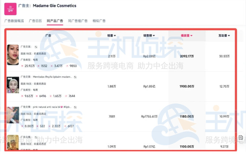
Task: Click translate icon beside Membalas @syifa copy
Action: pyautogui.click(x=75, y=77)
